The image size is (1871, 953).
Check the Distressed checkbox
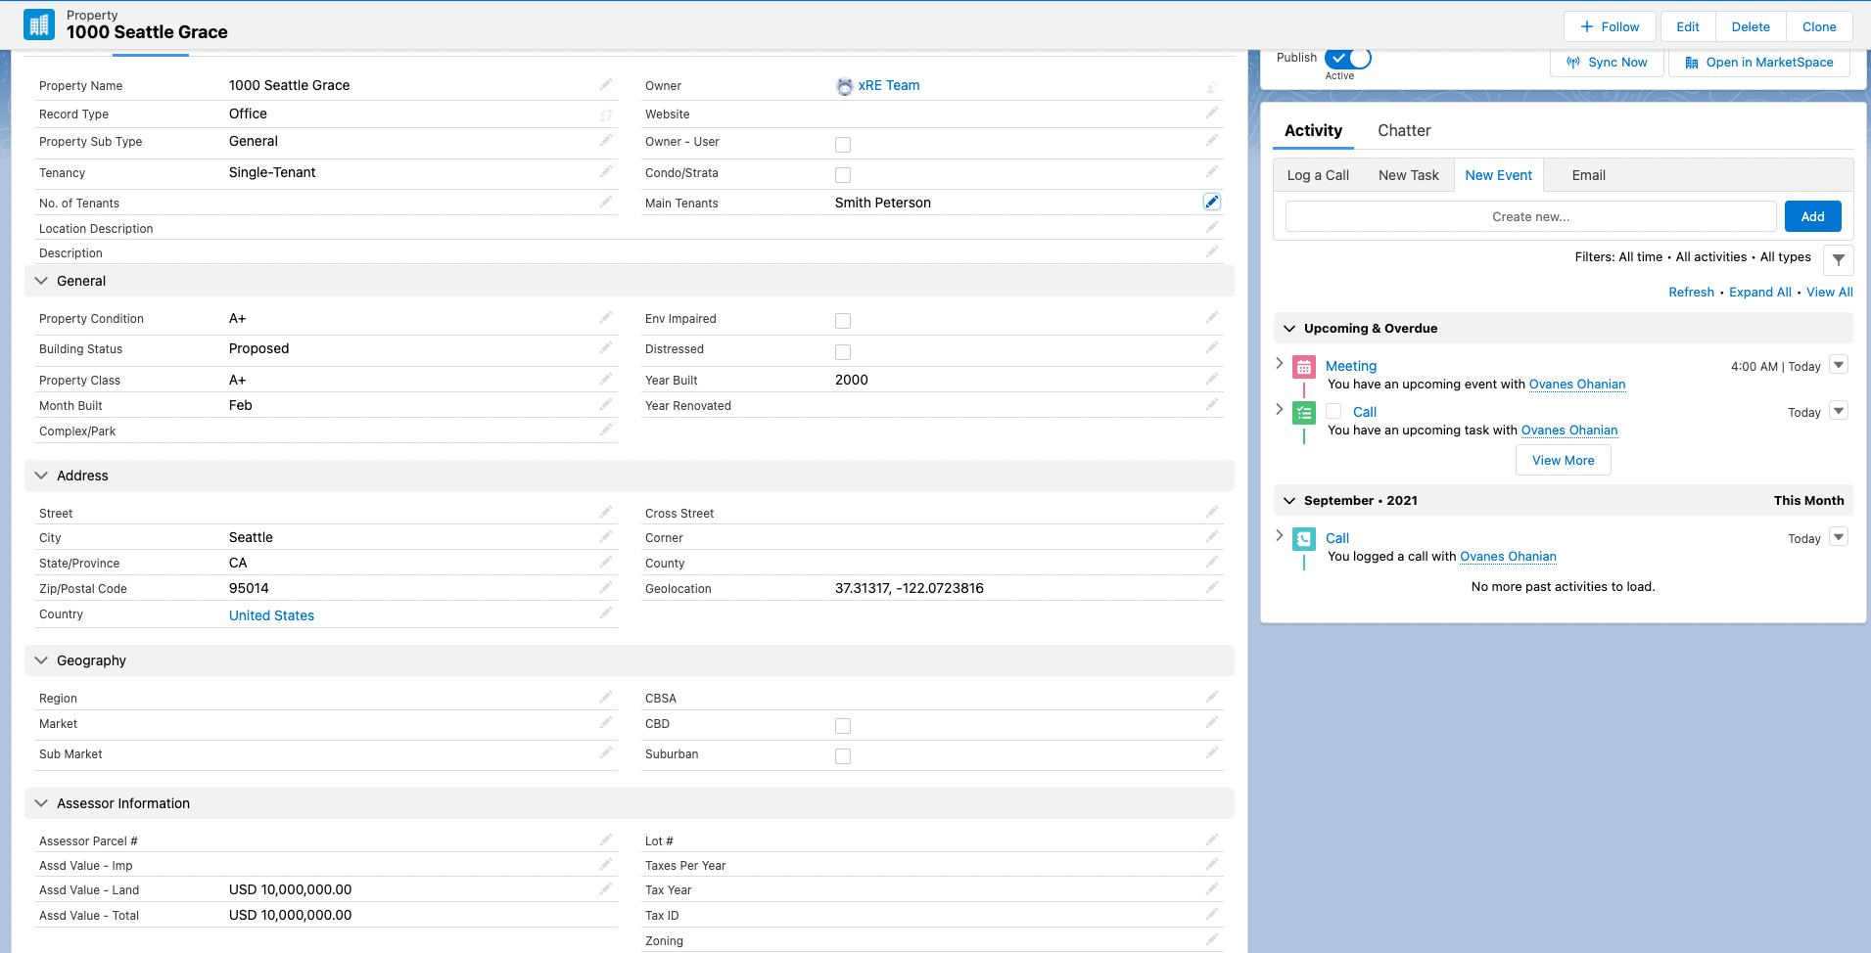point(843,352)
